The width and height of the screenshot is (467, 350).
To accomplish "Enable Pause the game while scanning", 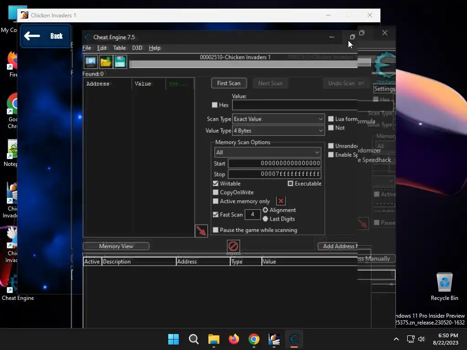I will click(216, 230).
